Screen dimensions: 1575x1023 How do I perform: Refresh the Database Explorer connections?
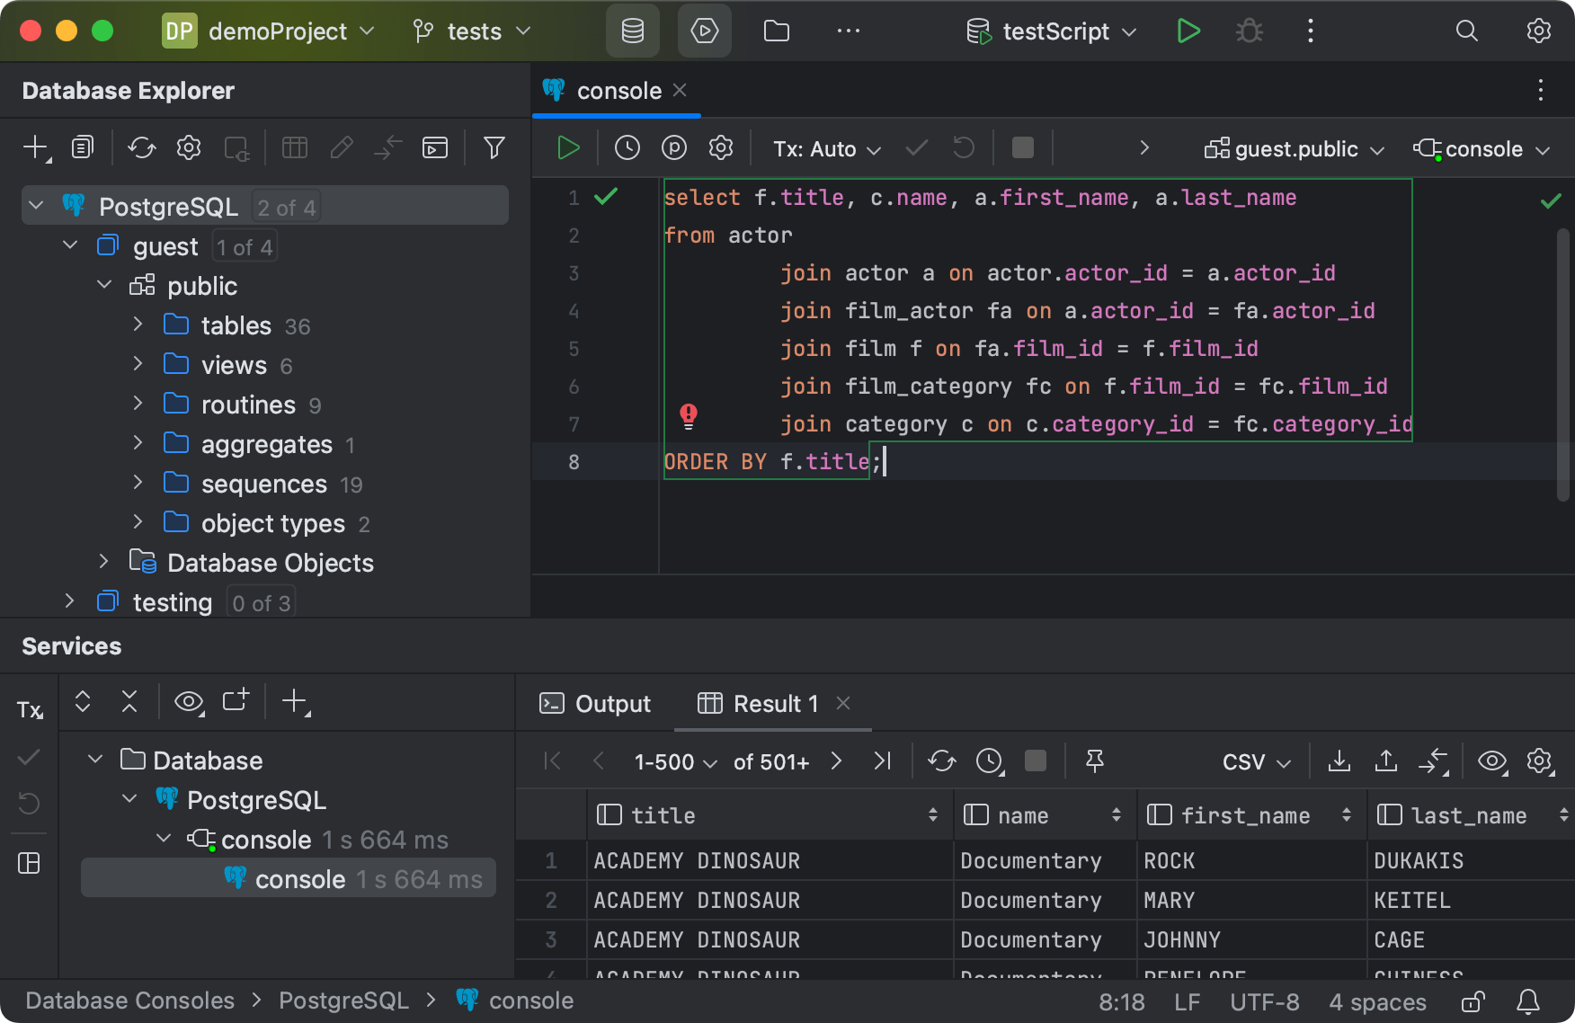[141, 147]
